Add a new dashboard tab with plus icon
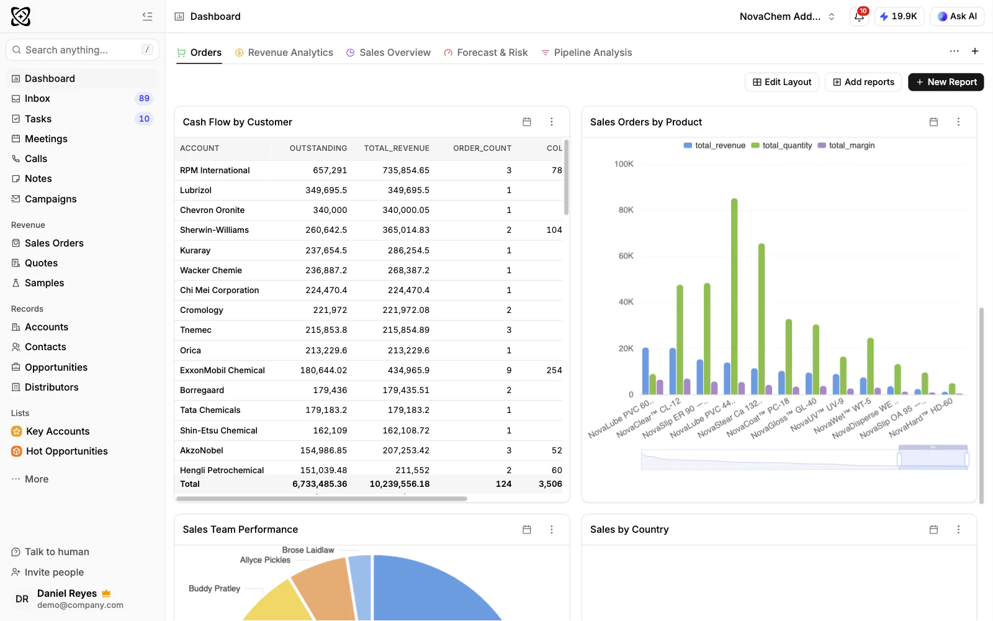Screen dimensions: 993x621 [975, 52]
